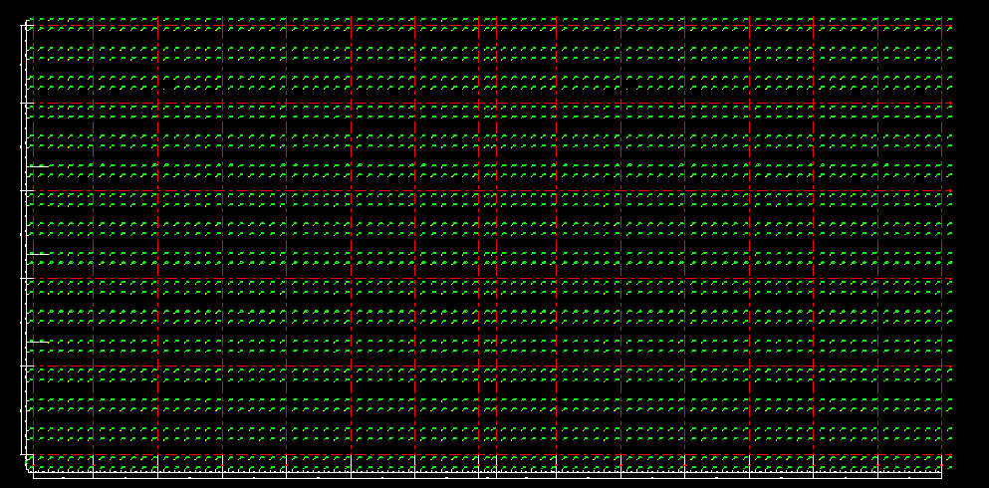The image size is (989, 488).
Task: Click bottom of narrow bay between paired red gridlines
Action: point(488,455)
